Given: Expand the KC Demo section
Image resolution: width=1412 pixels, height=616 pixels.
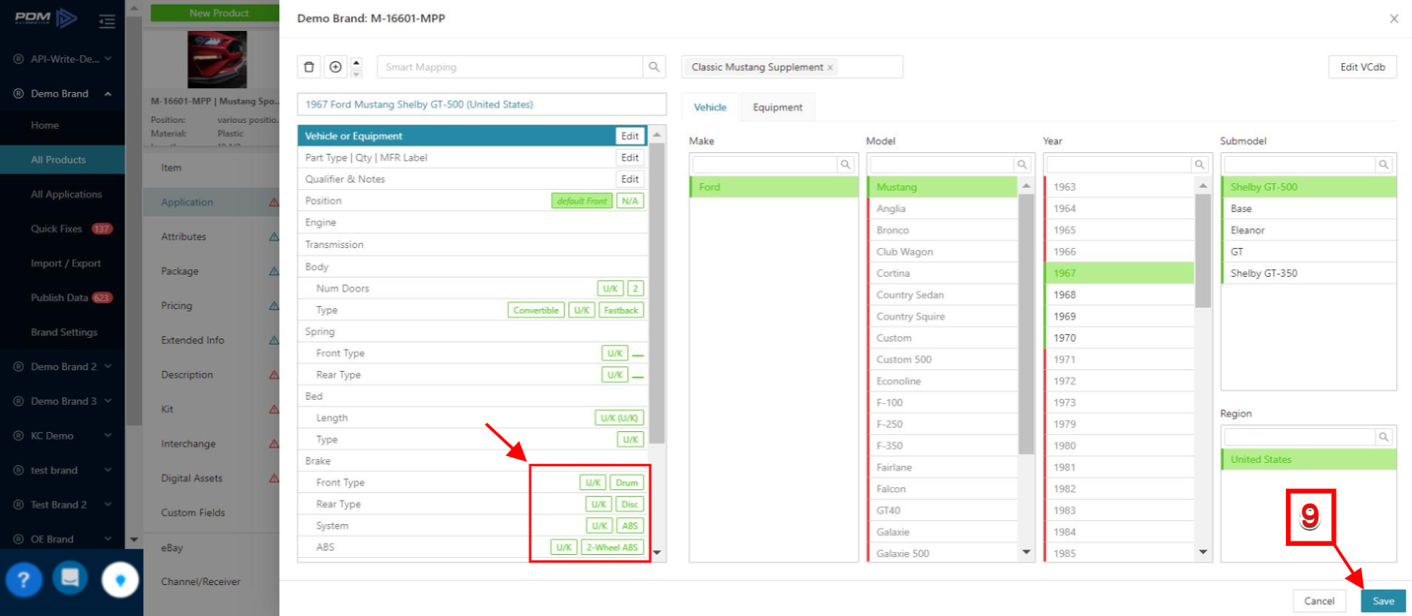Looking at the screenshot, I should [x=108, y=436].
